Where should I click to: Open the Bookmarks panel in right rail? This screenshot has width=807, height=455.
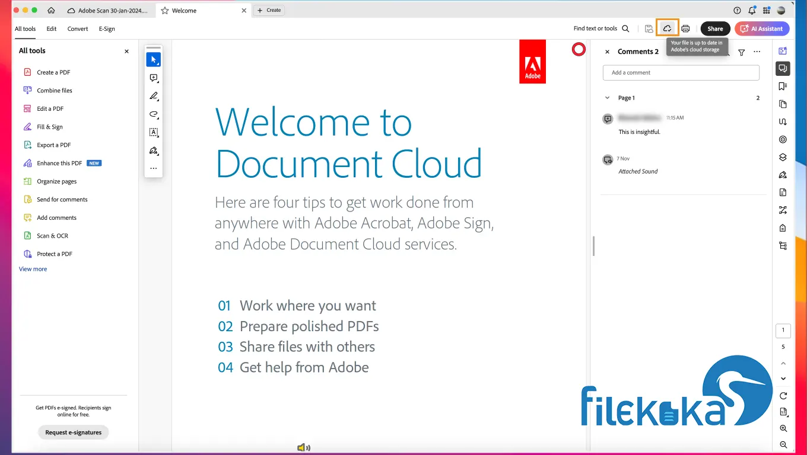tap(783, 86)
